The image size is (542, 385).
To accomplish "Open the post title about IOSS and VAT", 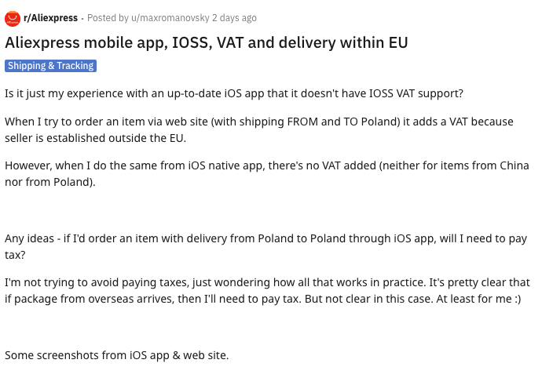I will click(207, 43).
